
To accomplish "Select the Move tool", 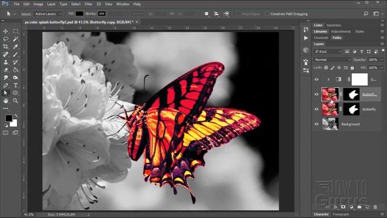I will [5, 31].
